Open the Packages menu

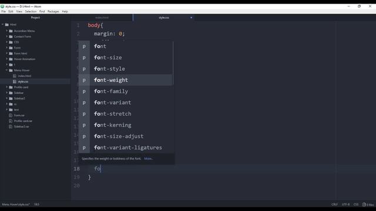53,12
